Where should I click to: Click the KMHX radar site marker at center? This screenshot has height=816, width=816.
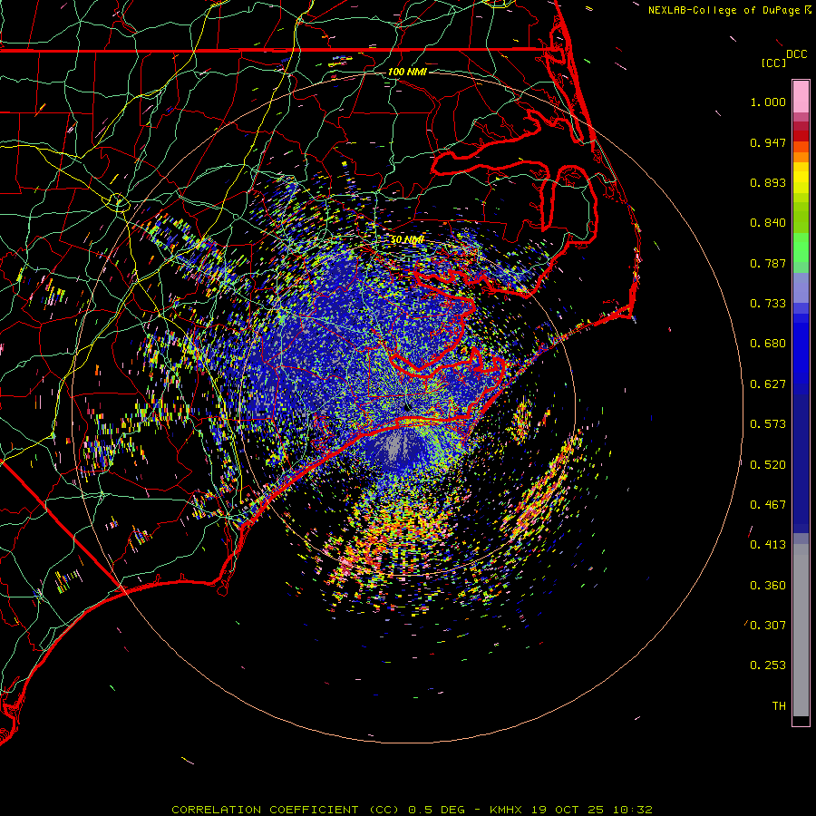pyautogui.click(x=407, y=407)
